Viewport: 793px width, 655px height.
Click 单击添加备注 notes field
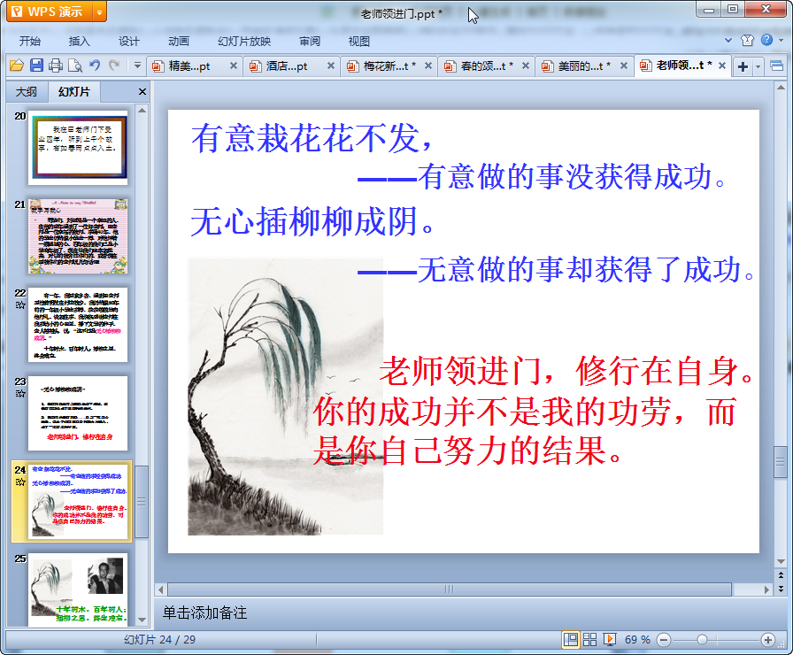tap(204, 613)
